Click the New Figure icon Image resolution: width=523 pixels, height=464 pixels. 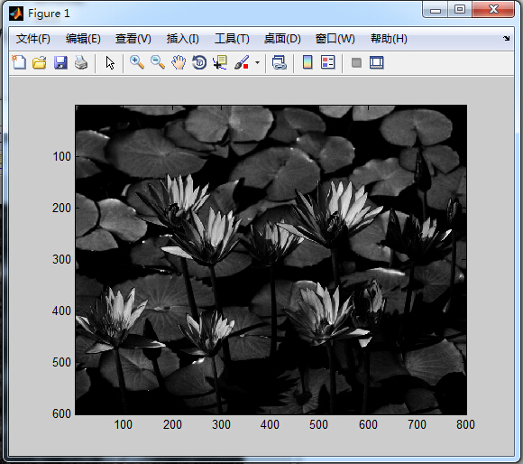coord(19,62)
